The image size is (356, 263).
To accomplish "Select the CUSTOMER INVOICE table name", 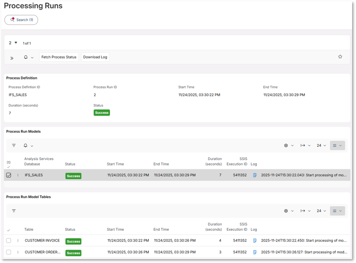I will click(42, 241).
